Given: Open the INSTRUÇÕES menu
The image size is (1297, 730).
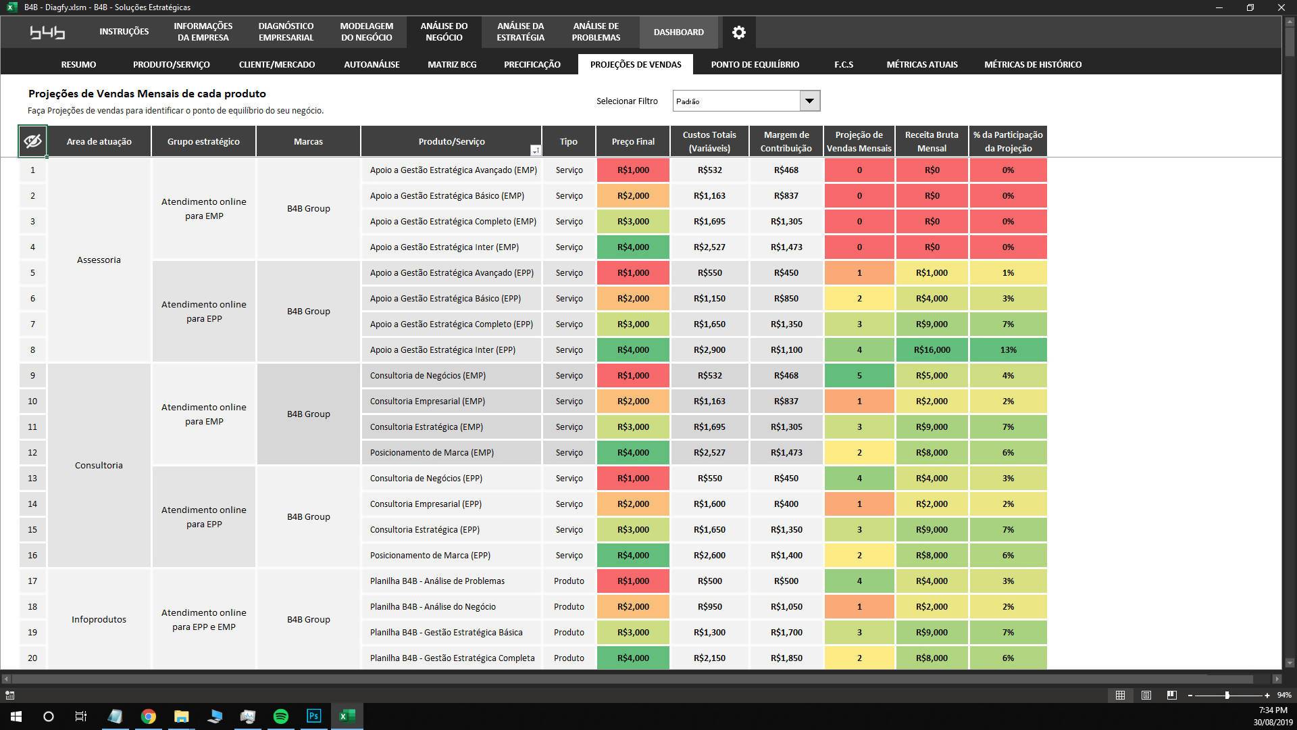Looking at the screenshot, I should (x=124, y=32).
